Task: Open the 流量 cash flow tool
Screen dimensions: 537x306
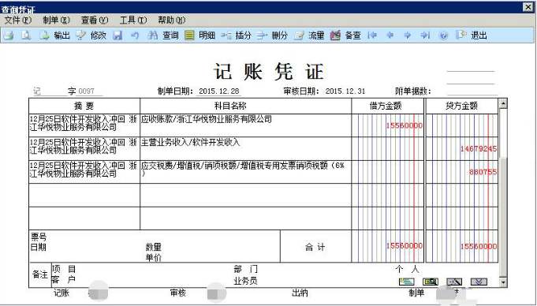Action: click(x=309, y=35)
